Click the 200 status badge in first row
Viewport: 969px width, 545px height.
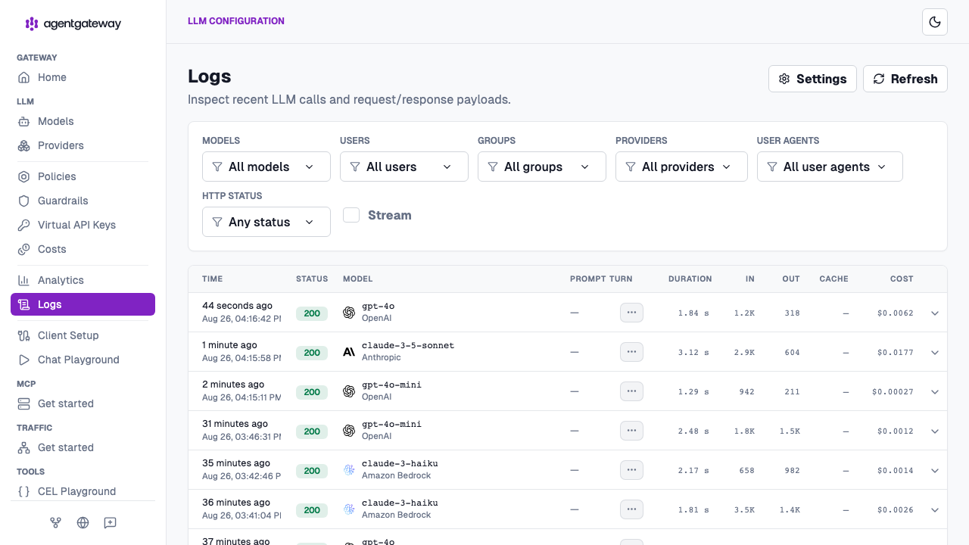click(312, 313)
